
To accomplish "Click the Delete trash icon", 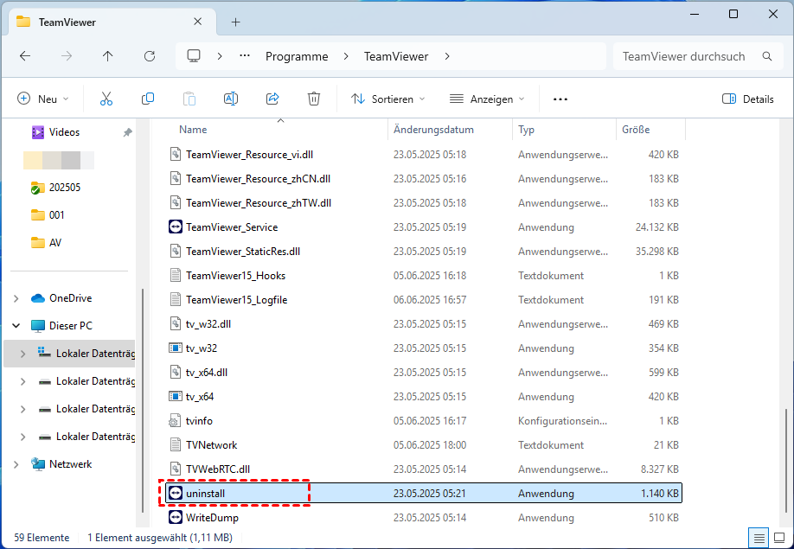I will pyautogui.click(x=314, y=99).
